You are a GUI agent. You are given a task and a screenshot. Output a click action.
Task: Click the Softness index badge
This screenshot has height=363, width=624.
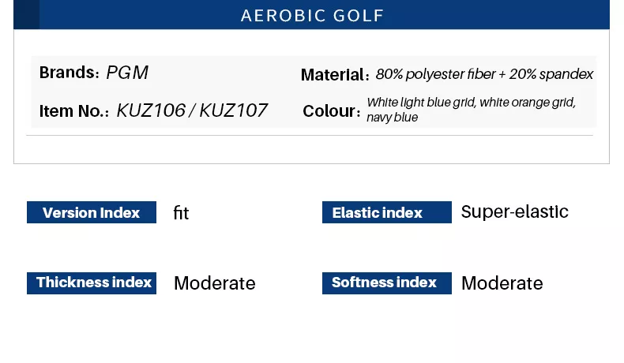click(386, 283)
